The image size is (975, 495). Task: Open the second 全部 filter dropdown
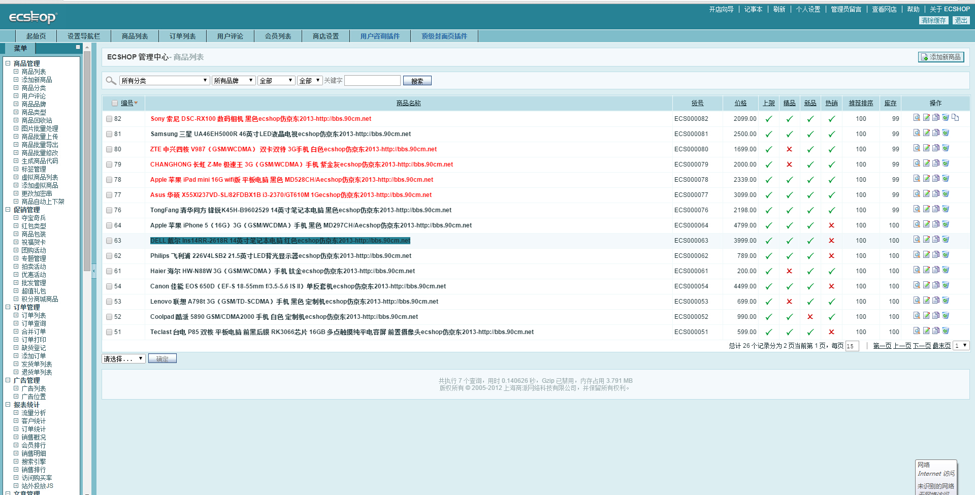click(310, 80)
